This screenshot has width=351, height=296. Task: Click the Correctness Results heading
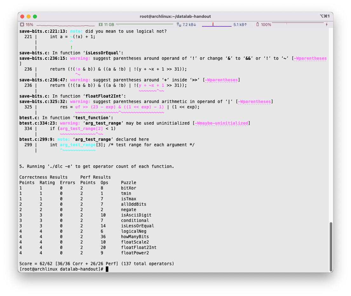pos(44,177)
